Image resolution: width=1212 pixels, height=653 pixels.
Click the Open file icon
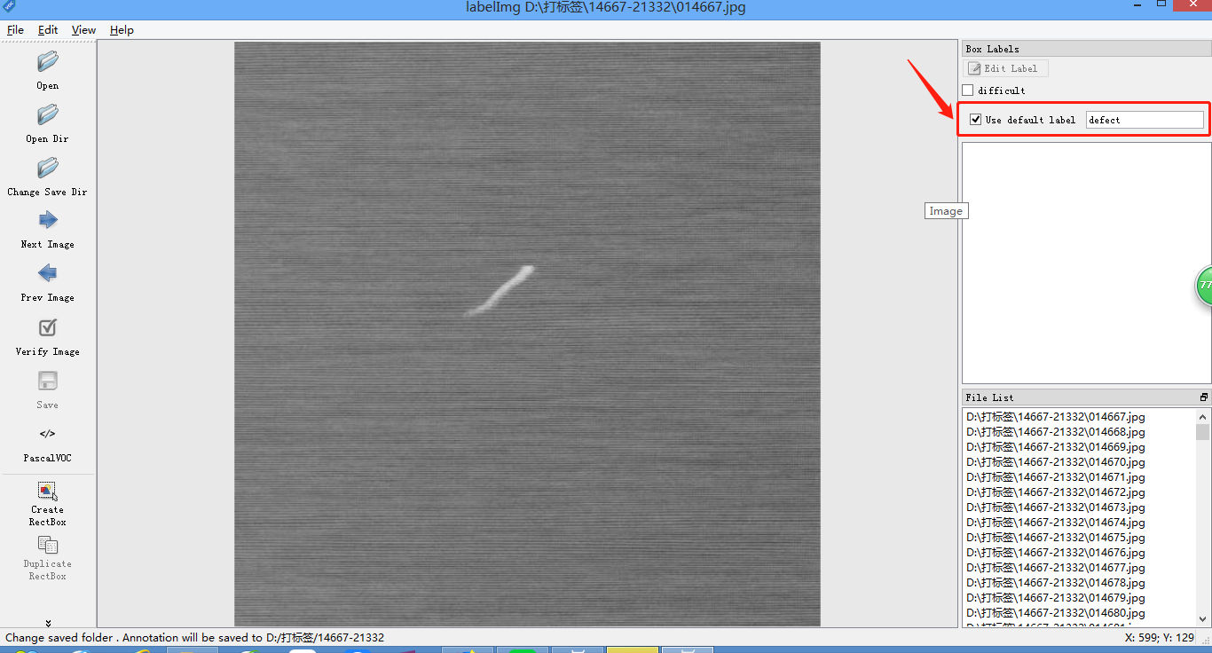[48, 61]
